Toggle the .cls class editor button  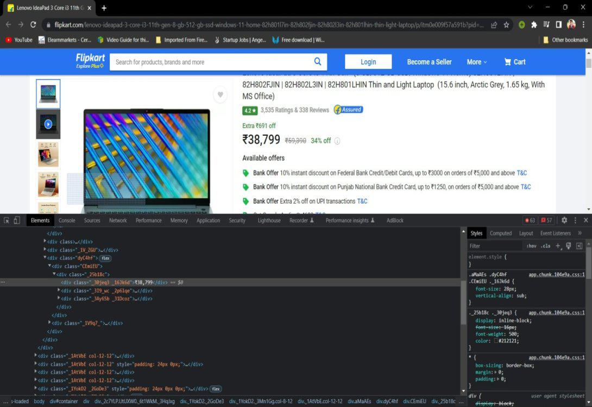pos(545,246)
